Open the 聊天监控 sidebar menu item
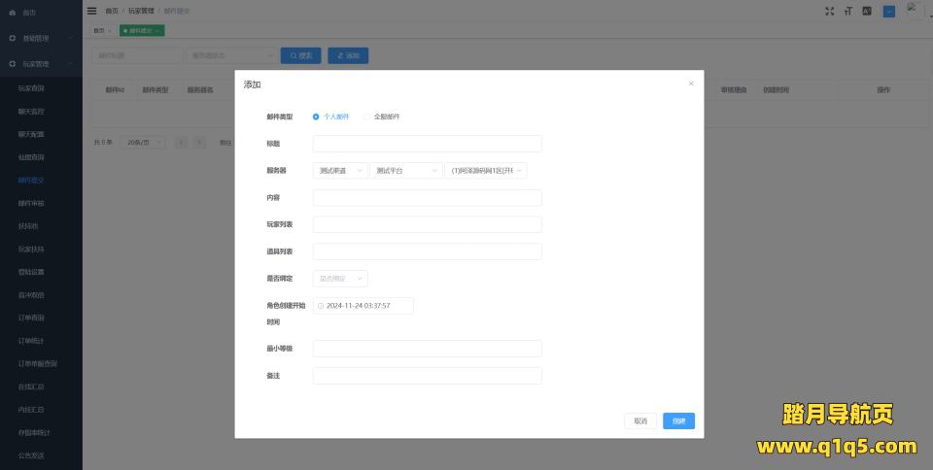Viewport: 933px width, 470px height. click(31, 111)
